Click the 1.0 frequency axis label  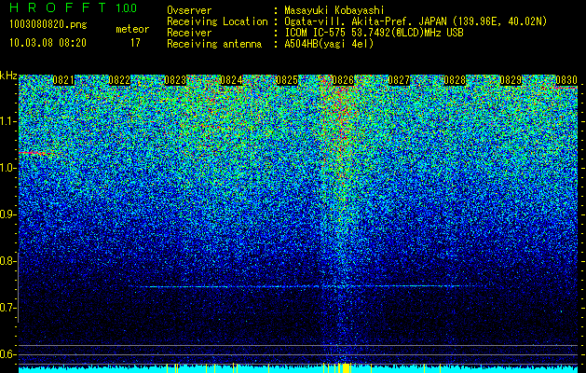(x=8, y=168)
